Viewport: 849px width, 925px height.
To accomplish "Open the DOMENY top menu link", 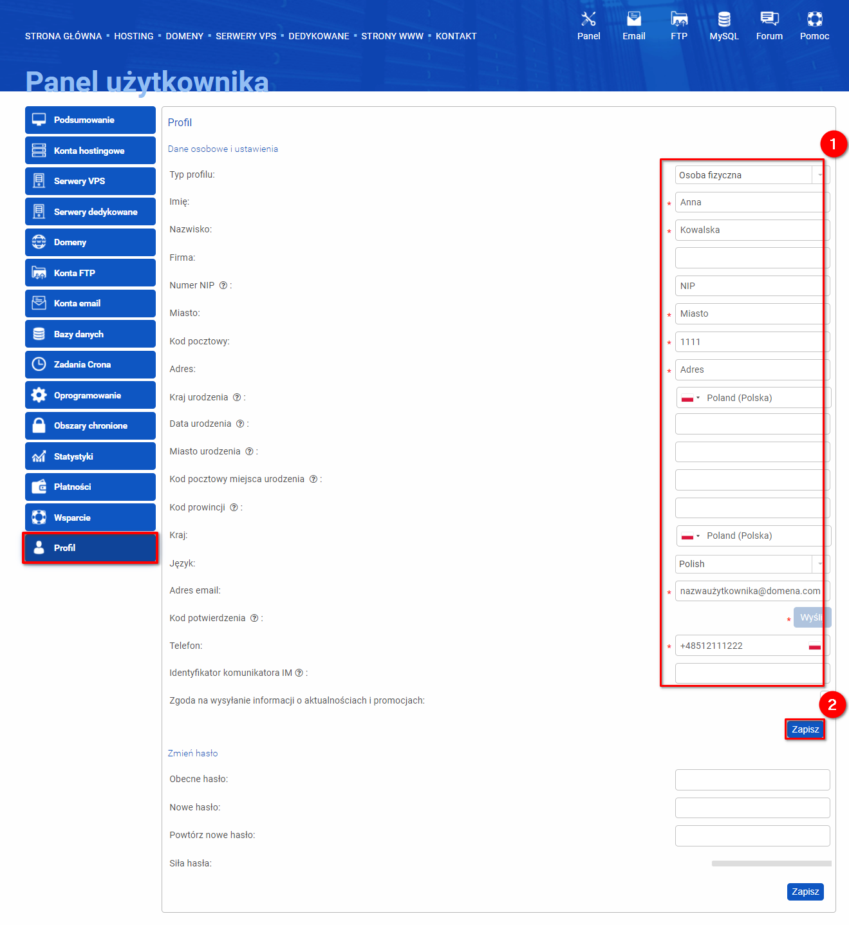I will click(x=185, y=36).
